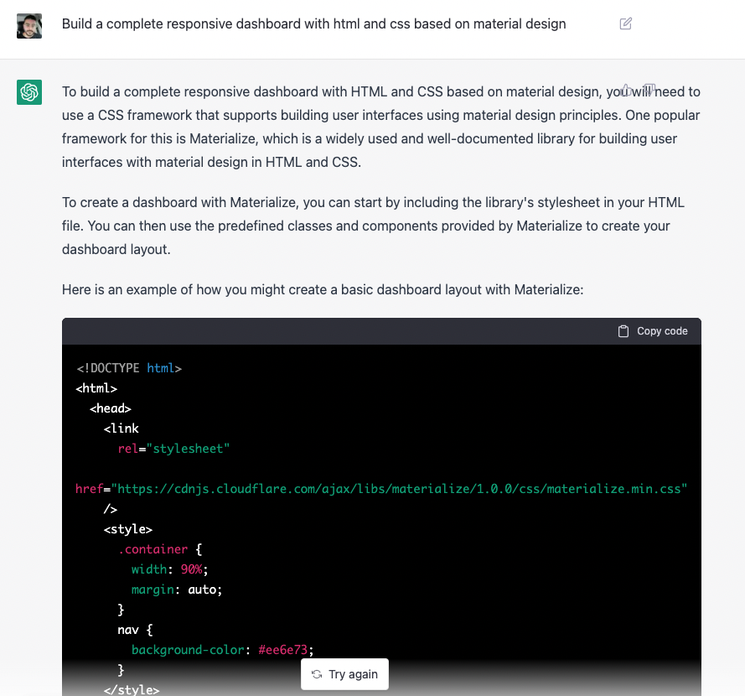Click the 'width: 90%;' code line

tap(169, 569)
